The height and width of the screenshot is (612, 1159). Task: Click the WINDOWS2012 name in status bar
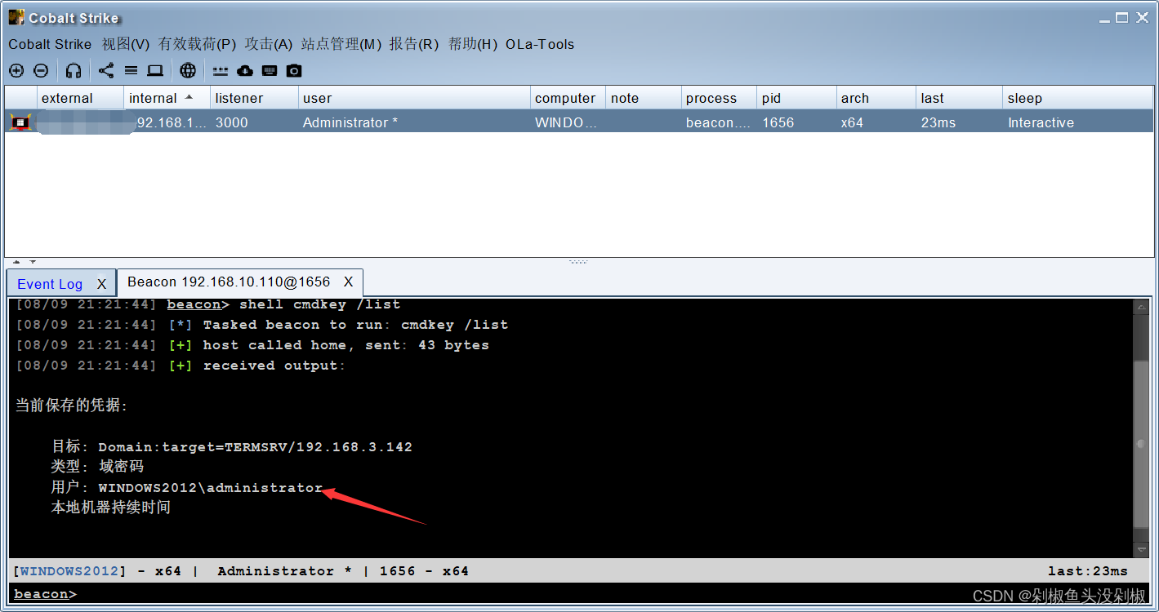point(69,571)
